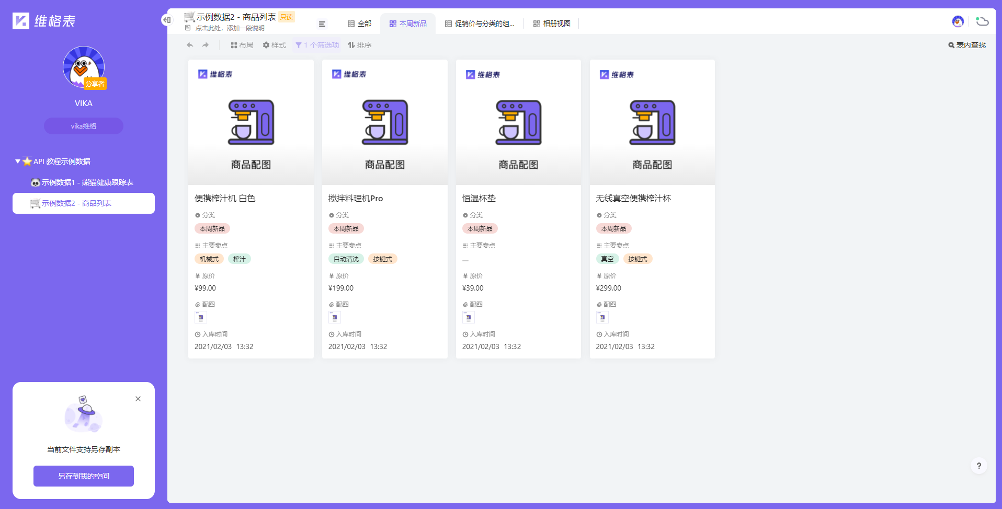This screenshot has height=509, width=1002.
Task: Open attachment thumbnail of 恒温杯垫
Action: click(x=469, y=317)
